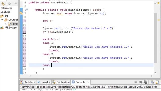Click the Link with Editor arrows icon
The height and width of the screenshot is (91, 161).
click(x=3, y=4)
